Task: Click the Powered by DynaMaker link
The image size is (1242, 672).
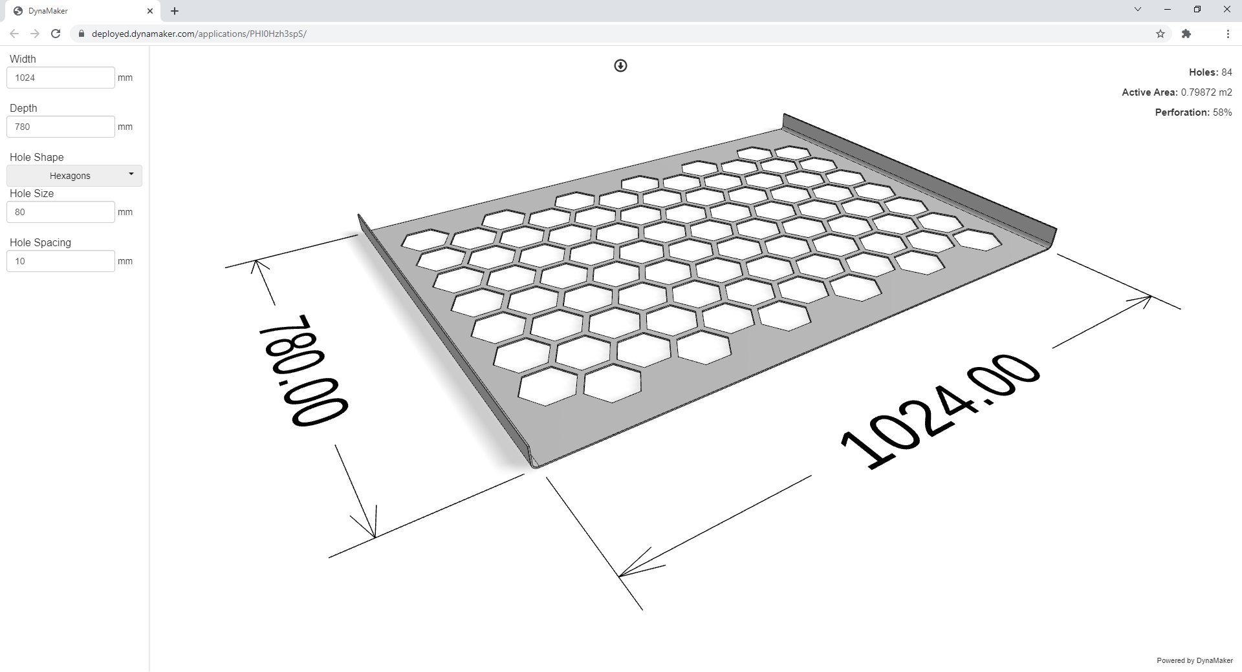Action: point(1193,660)
